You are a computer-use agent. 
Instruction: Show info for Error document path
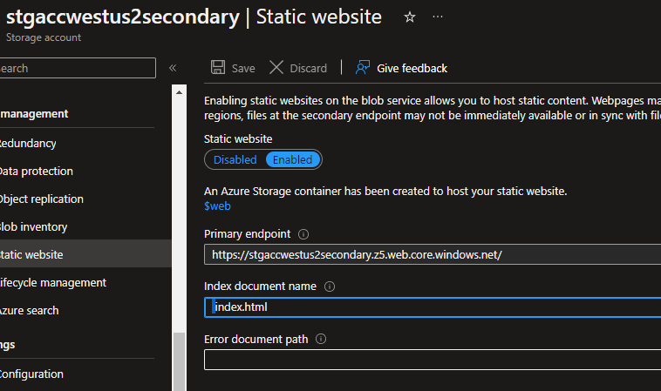click(x=321, y=339)
